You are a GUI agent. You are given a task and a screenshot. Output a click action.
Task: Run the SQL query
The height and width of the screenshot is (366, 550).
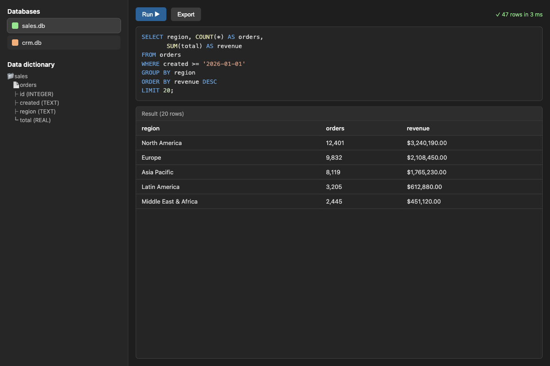click(151, 14)
